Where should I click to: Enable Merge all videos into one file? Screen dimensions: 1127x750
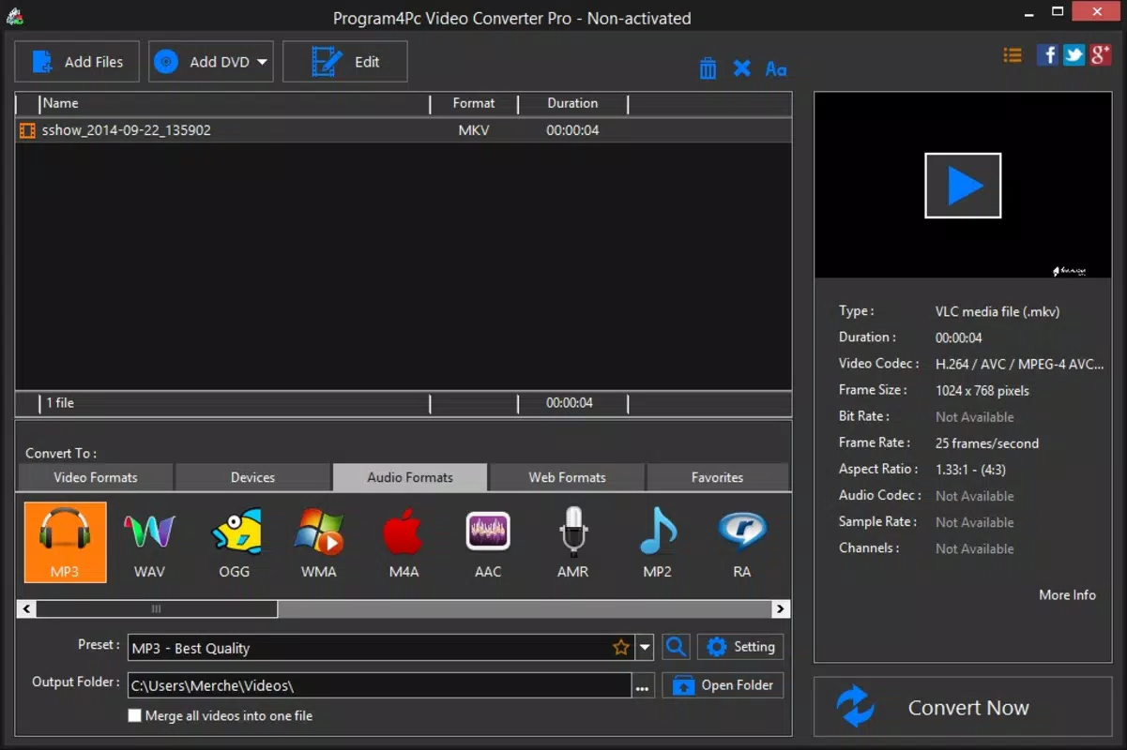click(x=135, y=715)
